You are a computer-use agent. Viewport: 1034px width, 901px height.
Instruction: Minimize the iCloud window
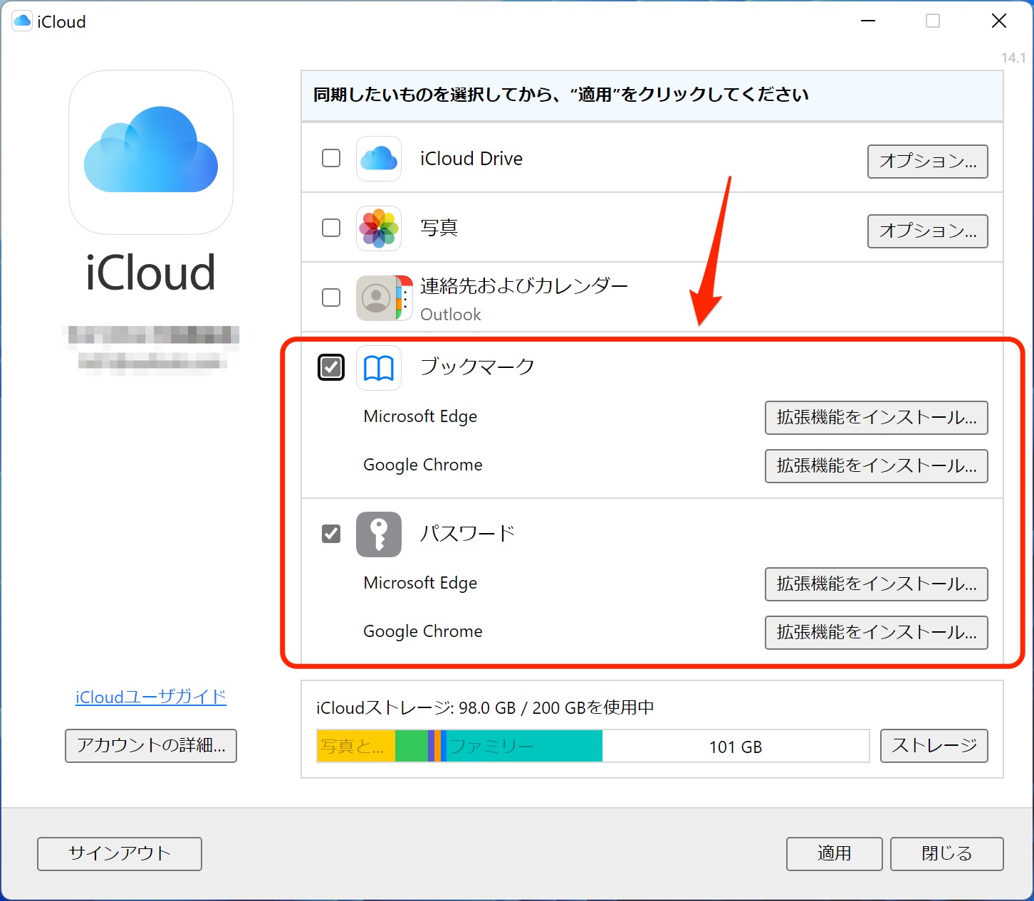click(x=868, y=21)
